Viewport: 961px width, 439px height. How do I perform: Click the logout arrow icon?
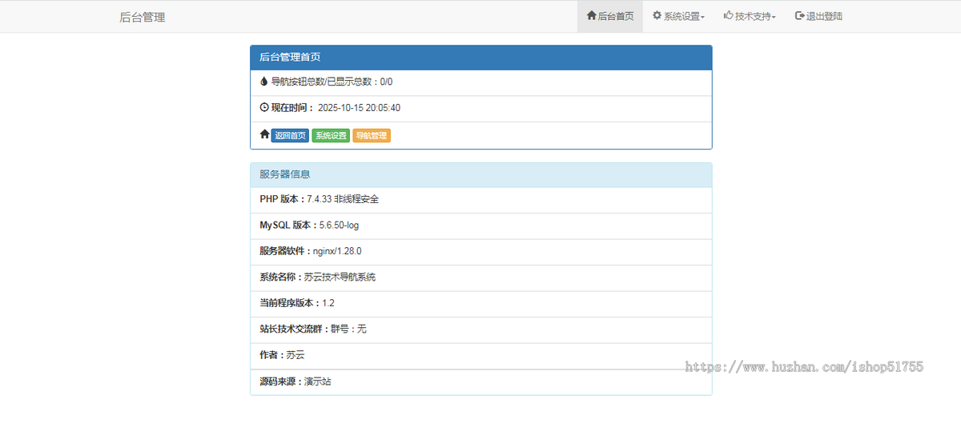799,15
